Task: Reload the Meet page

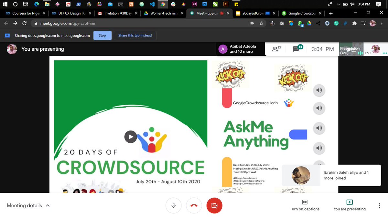Action: pyautogui.click(x=25, y=24)
